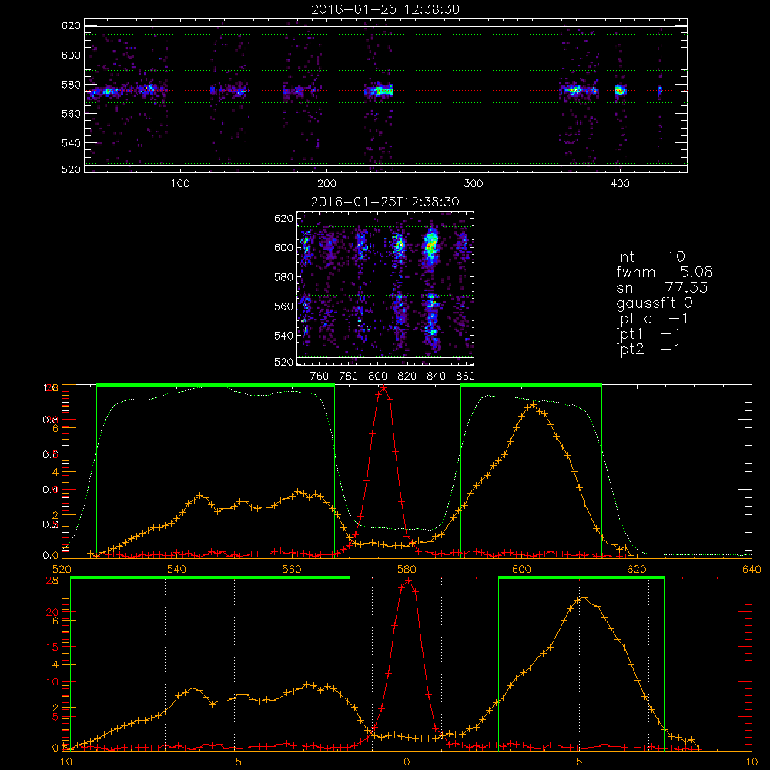Click x-axis label 200 of the wide spectrum image
The width and height of the screenshot is (770, 770).
(326, 183)
